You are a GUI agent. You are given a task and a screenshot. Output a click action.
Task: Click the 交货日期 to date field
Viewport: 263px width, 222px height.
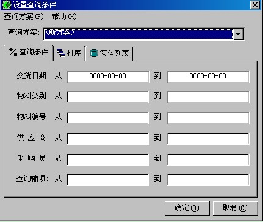(208, 76)
